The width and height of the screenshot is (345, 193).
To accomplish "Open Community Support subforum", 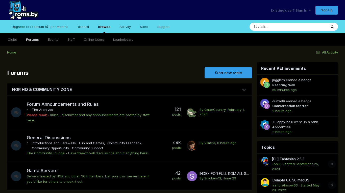I will 87,148.
